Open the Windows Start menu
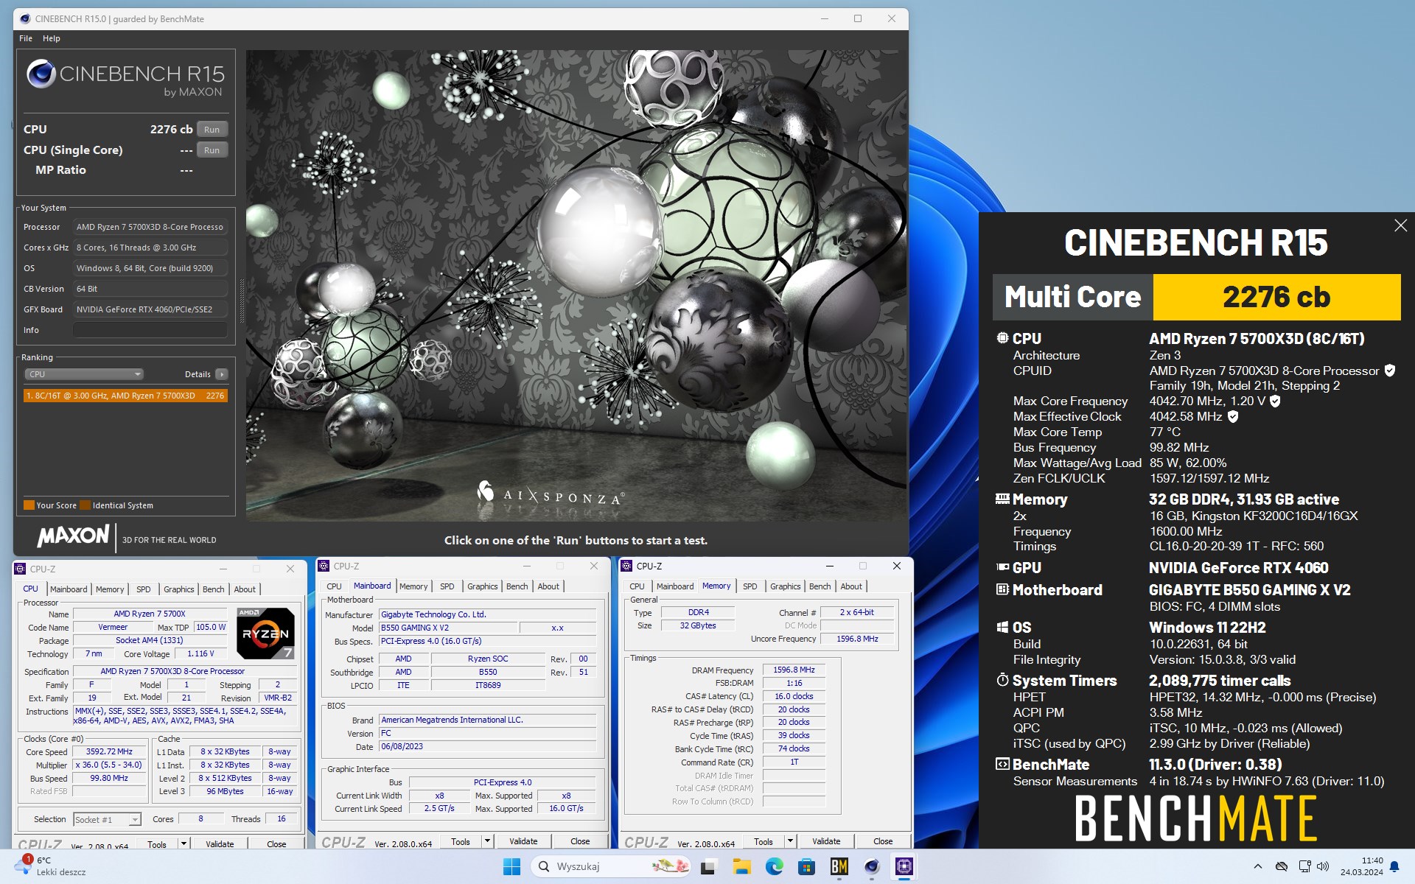Image resolution: width=1415 pixels, height=884 pixels. [511, 866]
